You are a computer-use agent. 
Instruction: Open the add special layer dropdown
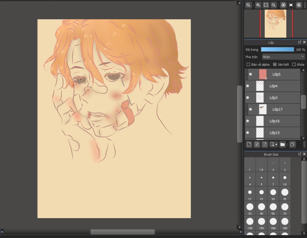[273, 144]
